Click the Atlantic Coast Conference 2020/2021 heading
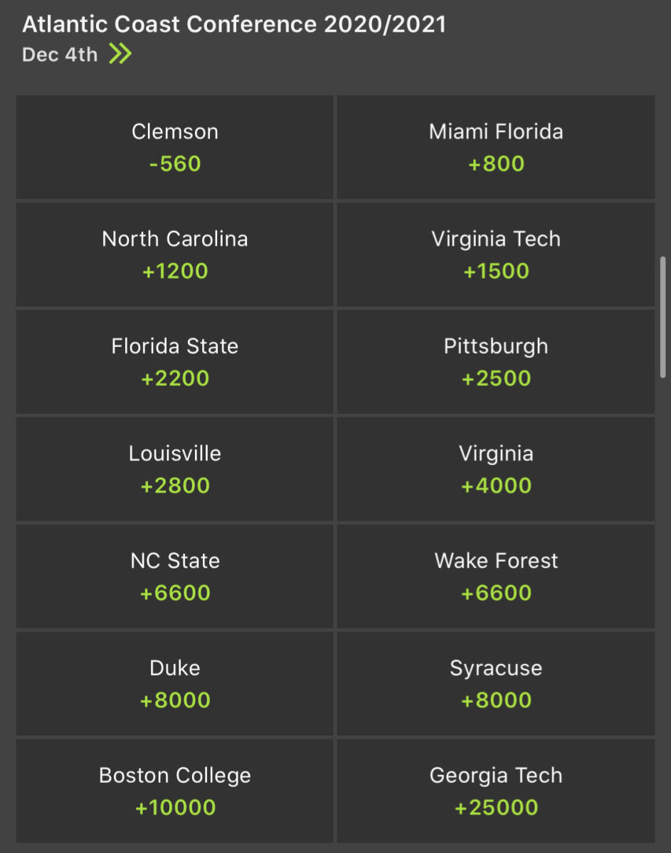 coord(234,23)
